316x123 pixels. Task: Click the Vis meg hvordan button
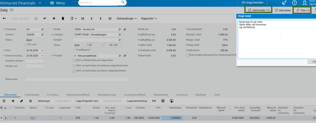[x=252, y=3]
